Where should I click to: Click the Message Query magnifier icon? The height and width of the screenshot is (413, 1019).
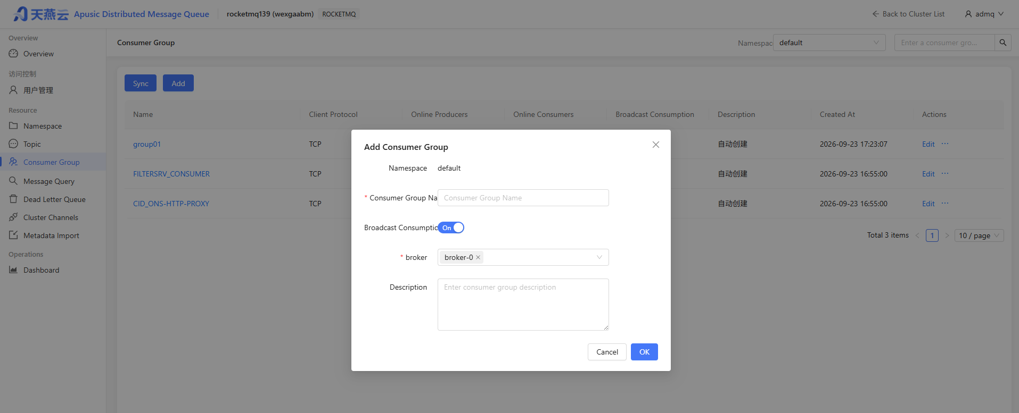13,181
